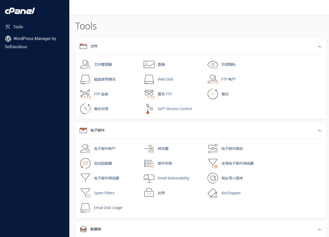The height and width of the screenshot is (237, 329).
Task: Click the 文件 section header text
Action: 94,46
